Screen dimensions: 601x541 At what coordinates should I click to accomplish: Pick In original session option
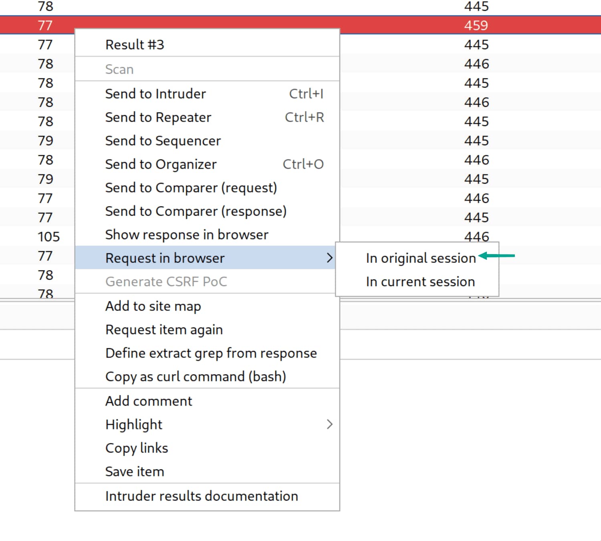(420, 258)
